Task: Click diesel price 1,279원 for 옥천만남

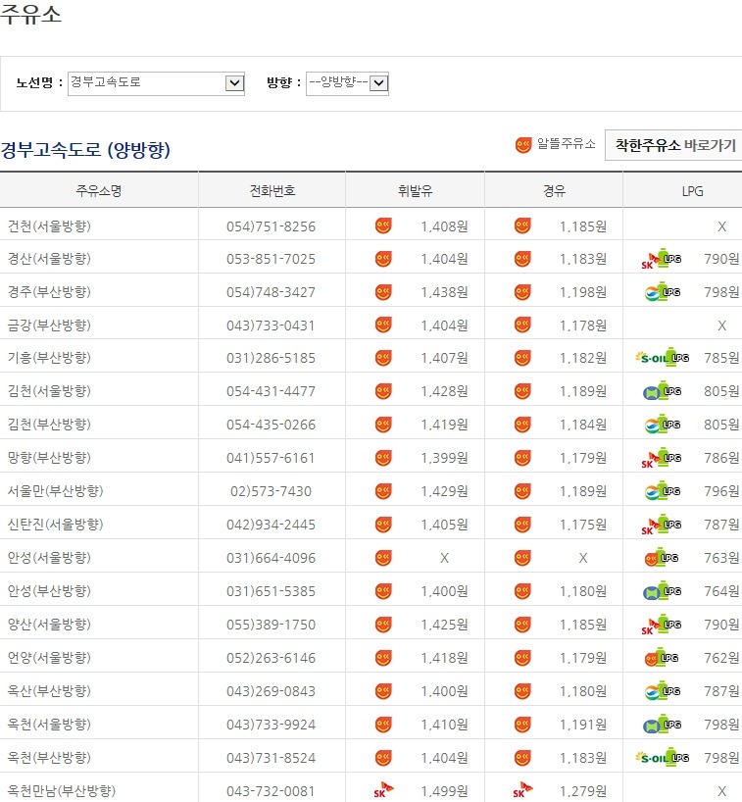Action: [x=583, y=792]
